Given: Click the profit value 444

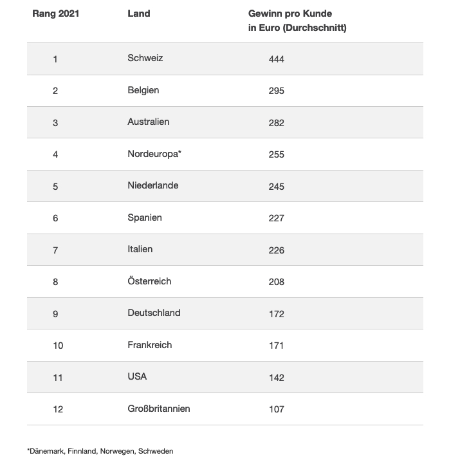Looking at the screenshot, I should 276,59.
